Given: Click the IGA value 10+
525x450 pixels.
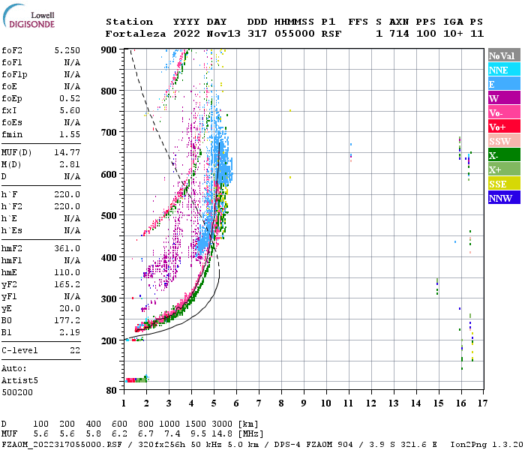Looking at the screenshot, I should point(453,34).
